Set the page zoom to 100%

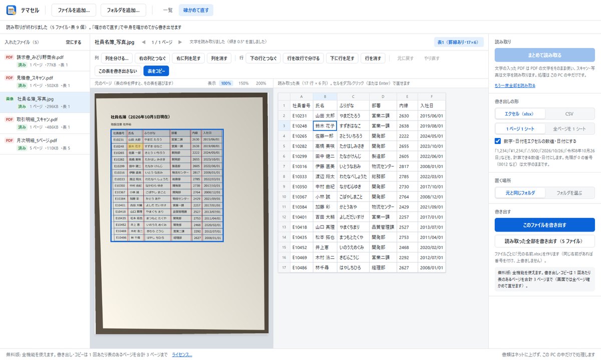pos(226,83)
